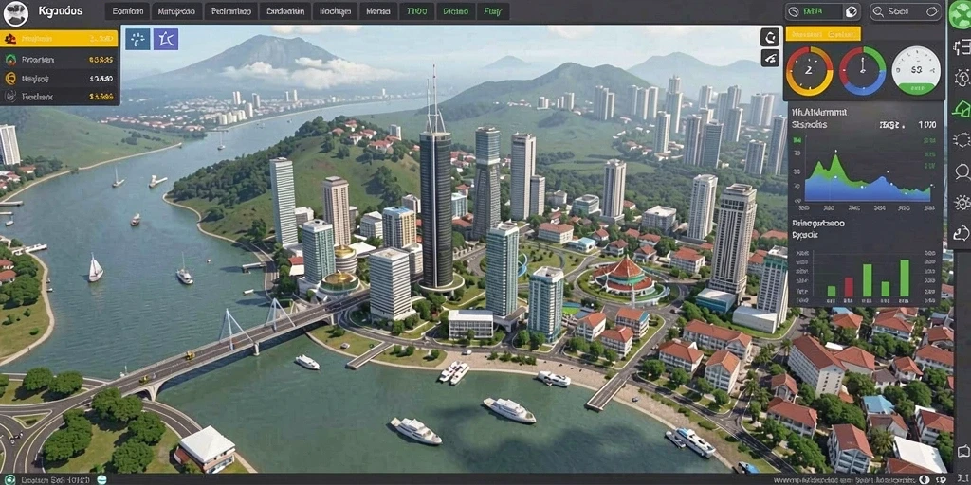The image size is (971, 485).
Task: Click the house icon in right sidebar
Action: point(962,109)
